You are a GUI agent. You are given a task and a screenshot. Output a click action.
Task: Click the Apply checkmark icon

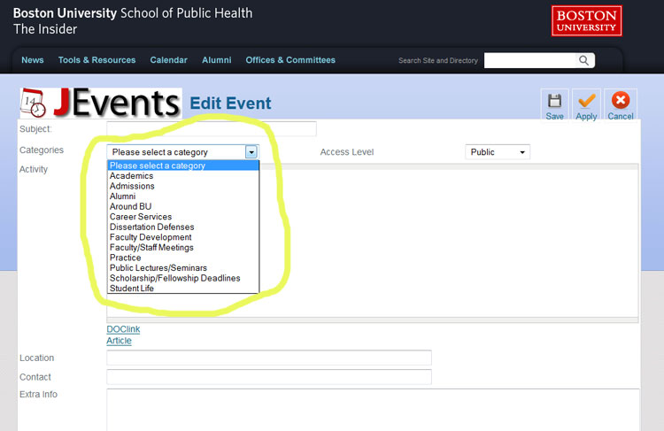click(586, 101)
